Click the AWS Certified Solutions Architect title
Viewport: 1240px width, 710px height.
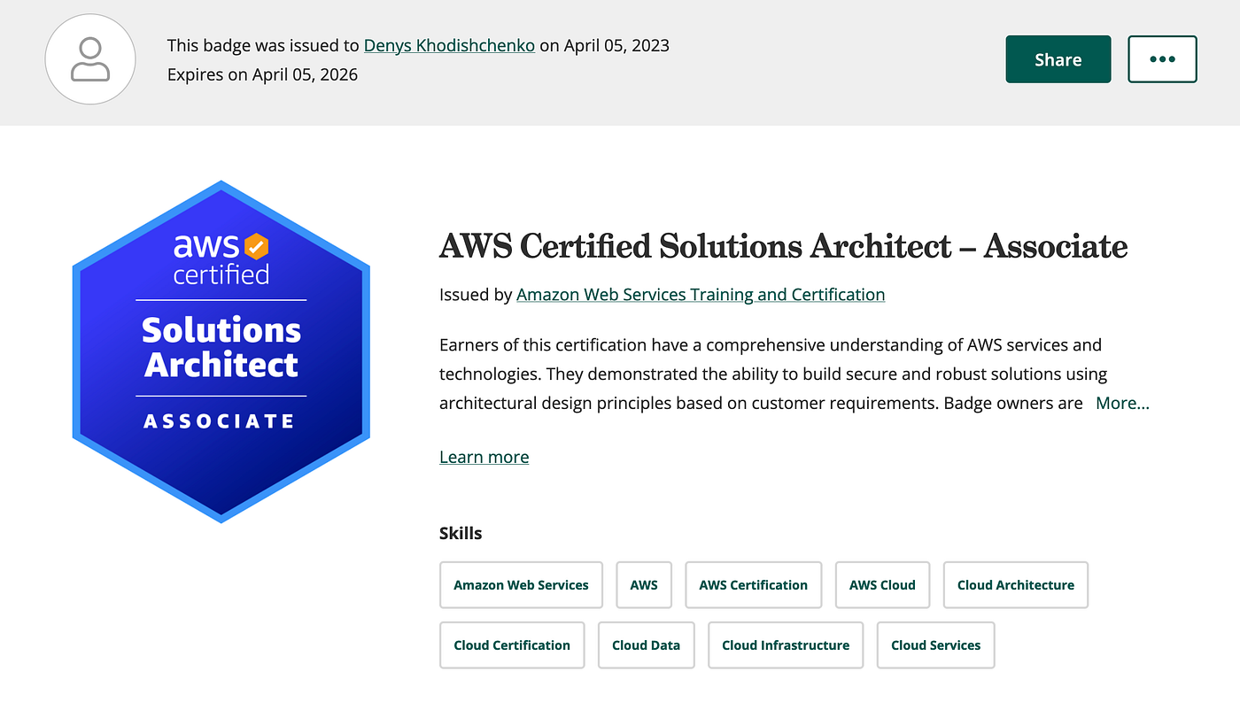tap(782, 247)
